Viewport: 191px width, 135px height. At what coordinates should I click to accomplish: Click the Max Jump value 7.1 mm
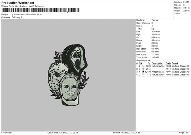[x=155, y=54]
